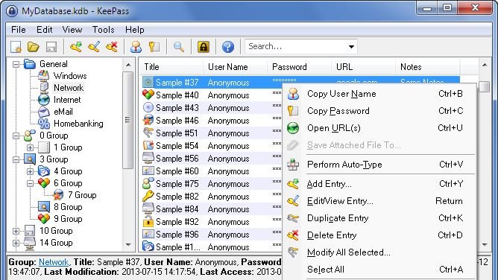498x280 pixels.
Task: Collapse the 6 Group node
Action: (x=30, y=183)
